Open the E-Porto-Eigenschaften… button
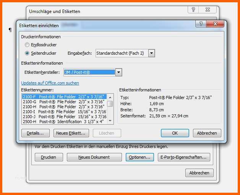 (x=184, y=157)
